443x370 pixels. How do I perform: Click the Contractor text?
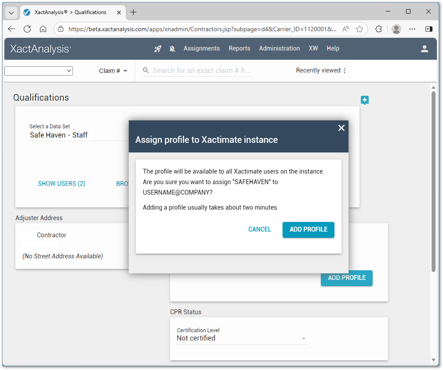coord(51,235)
